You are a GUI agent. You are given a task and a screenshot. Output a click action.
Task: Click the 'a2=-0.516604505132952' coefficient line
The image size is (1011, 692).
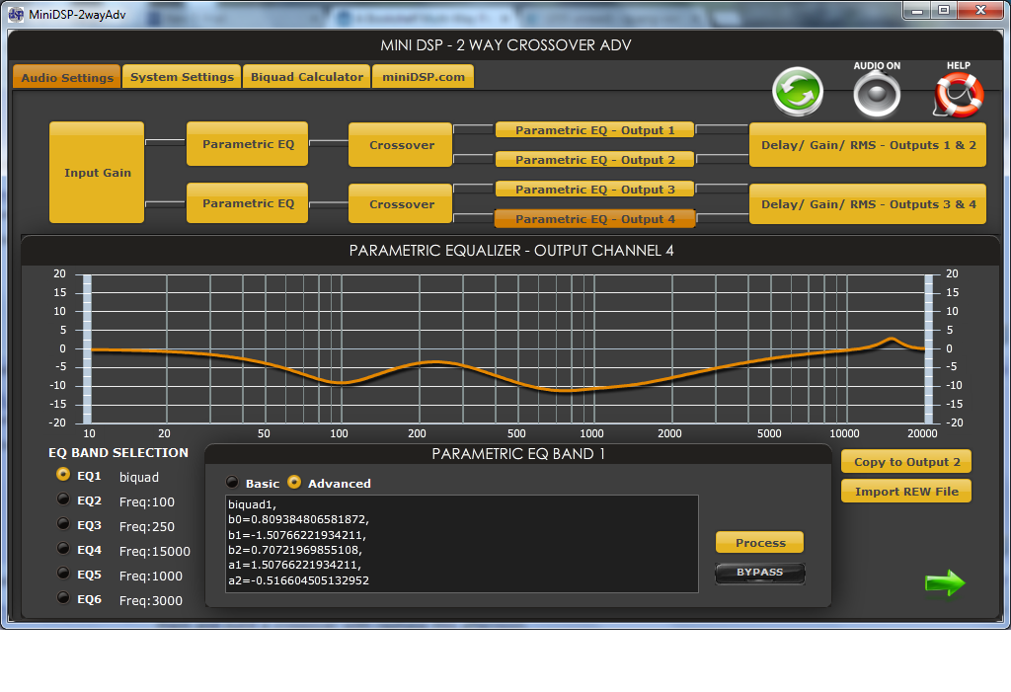pyautogui.click(x=298, y=580)
